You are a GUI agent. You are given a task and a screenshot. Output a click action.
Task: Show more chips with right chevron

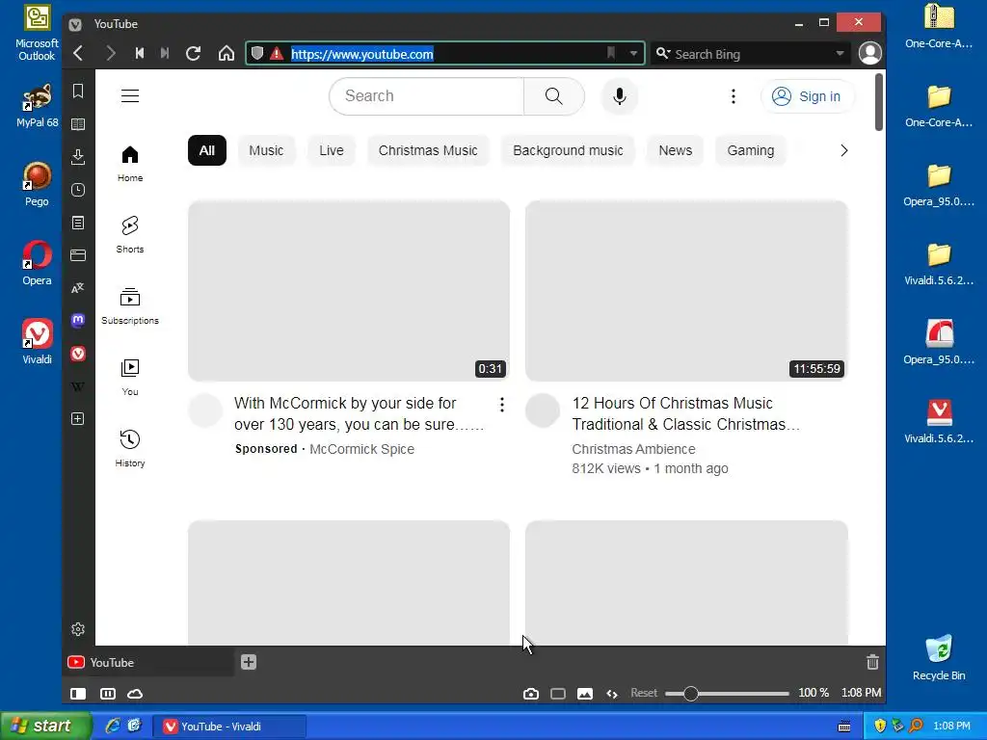point(844,150)
